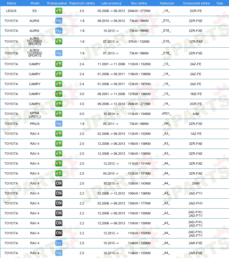Click power value 130kW / 177KM
This screenshot has width=229, height=258.
(x=139, y=203)
